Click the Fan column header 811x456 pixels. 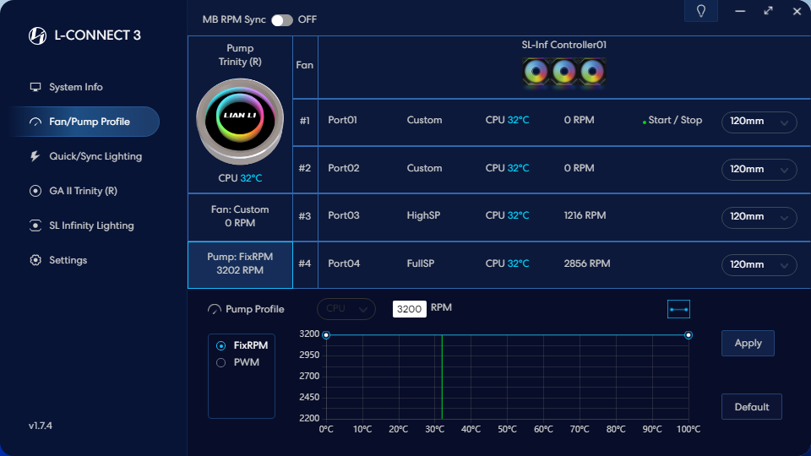305,65
